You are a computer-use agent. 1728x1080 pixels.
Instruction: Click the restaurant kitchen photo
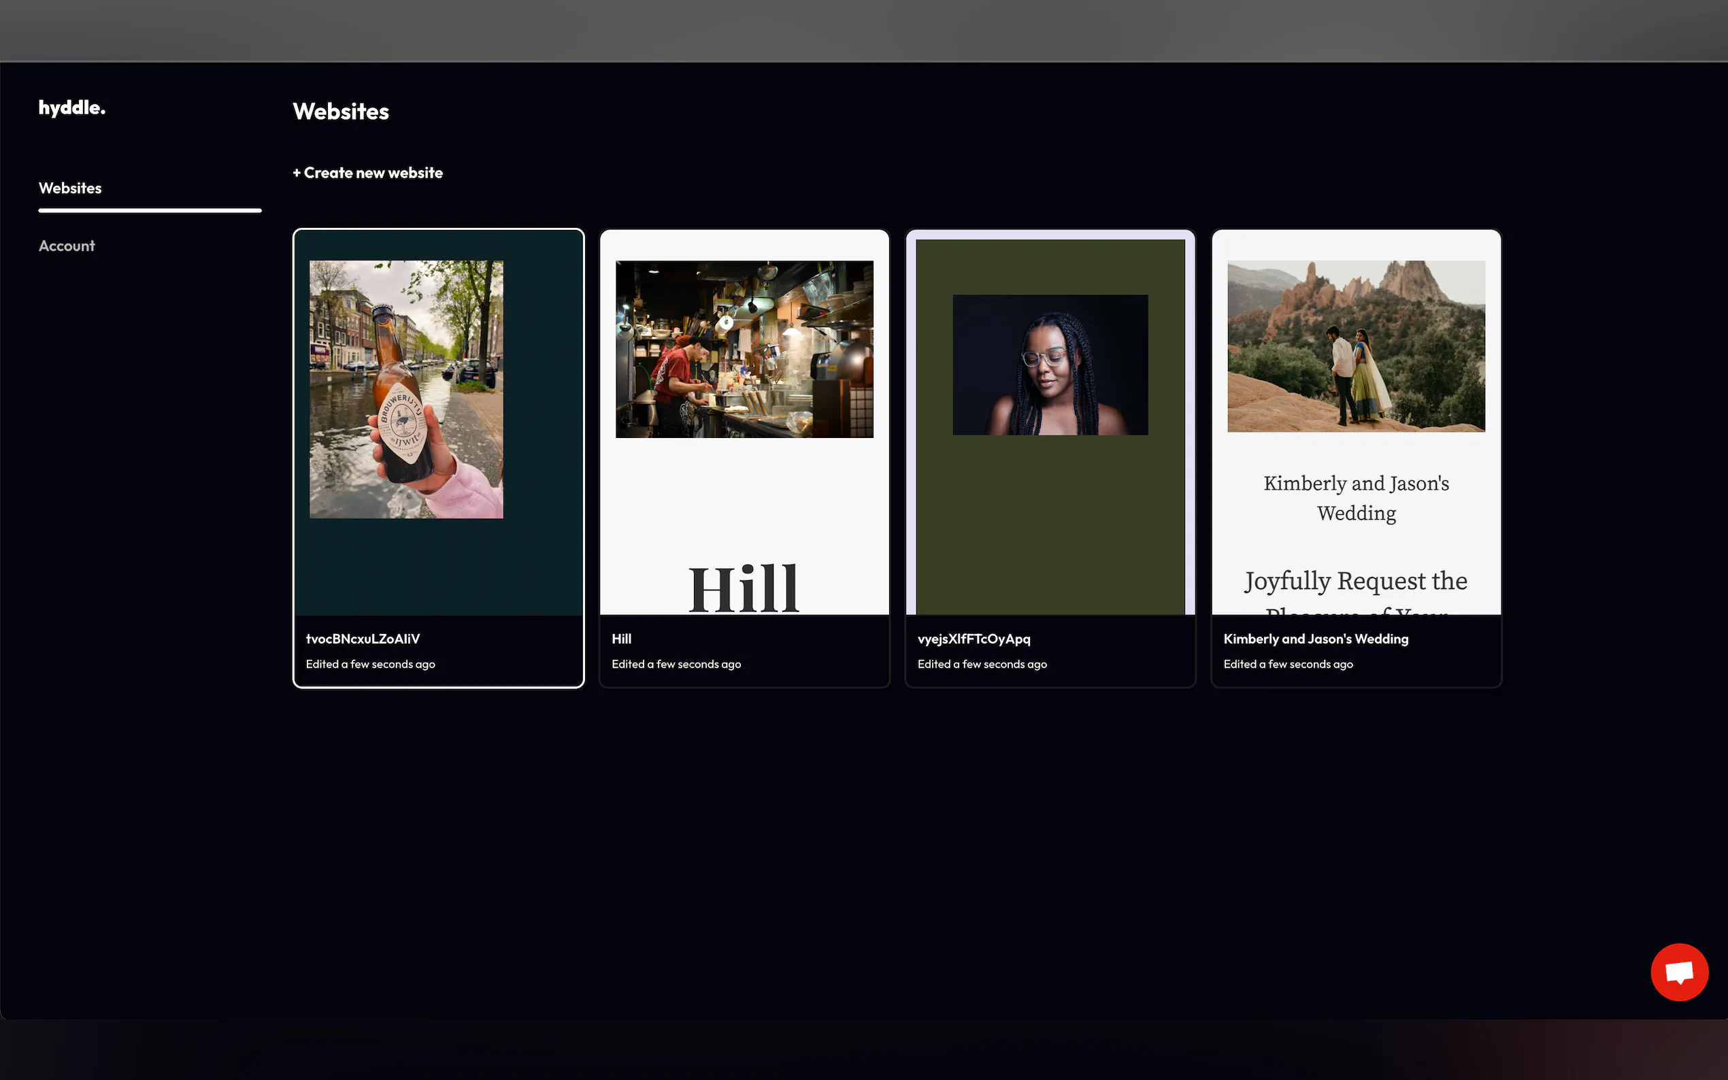click(x=744, y=349)
